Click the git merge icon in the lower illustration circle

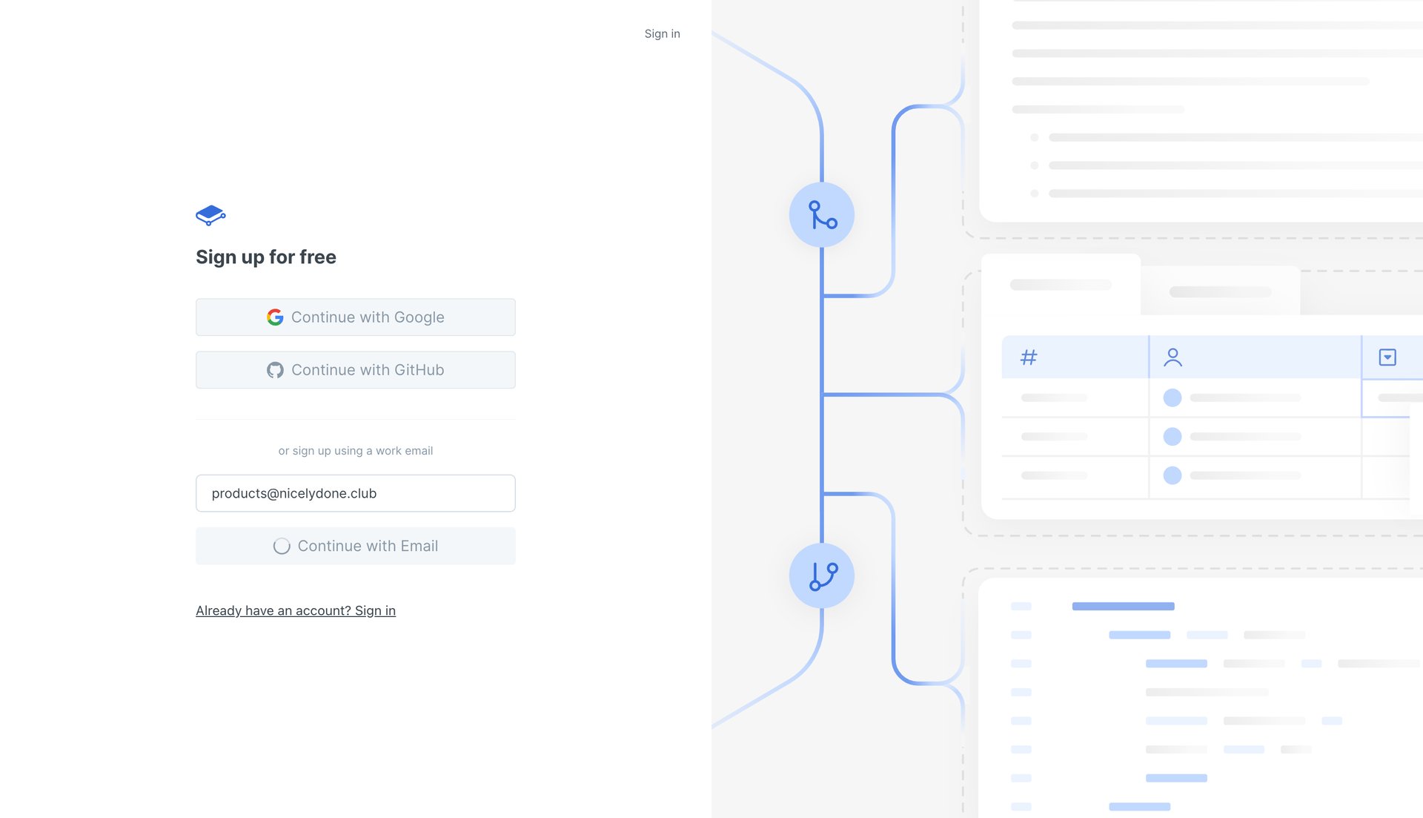822,575
